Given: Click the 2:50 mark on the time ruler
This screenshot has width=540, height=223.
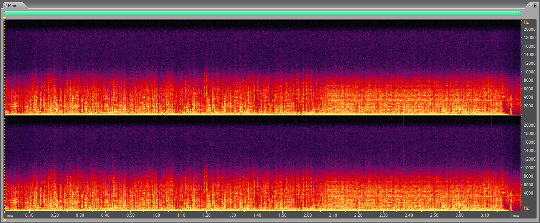Looking at the screenshot, I should click(434, 215).
